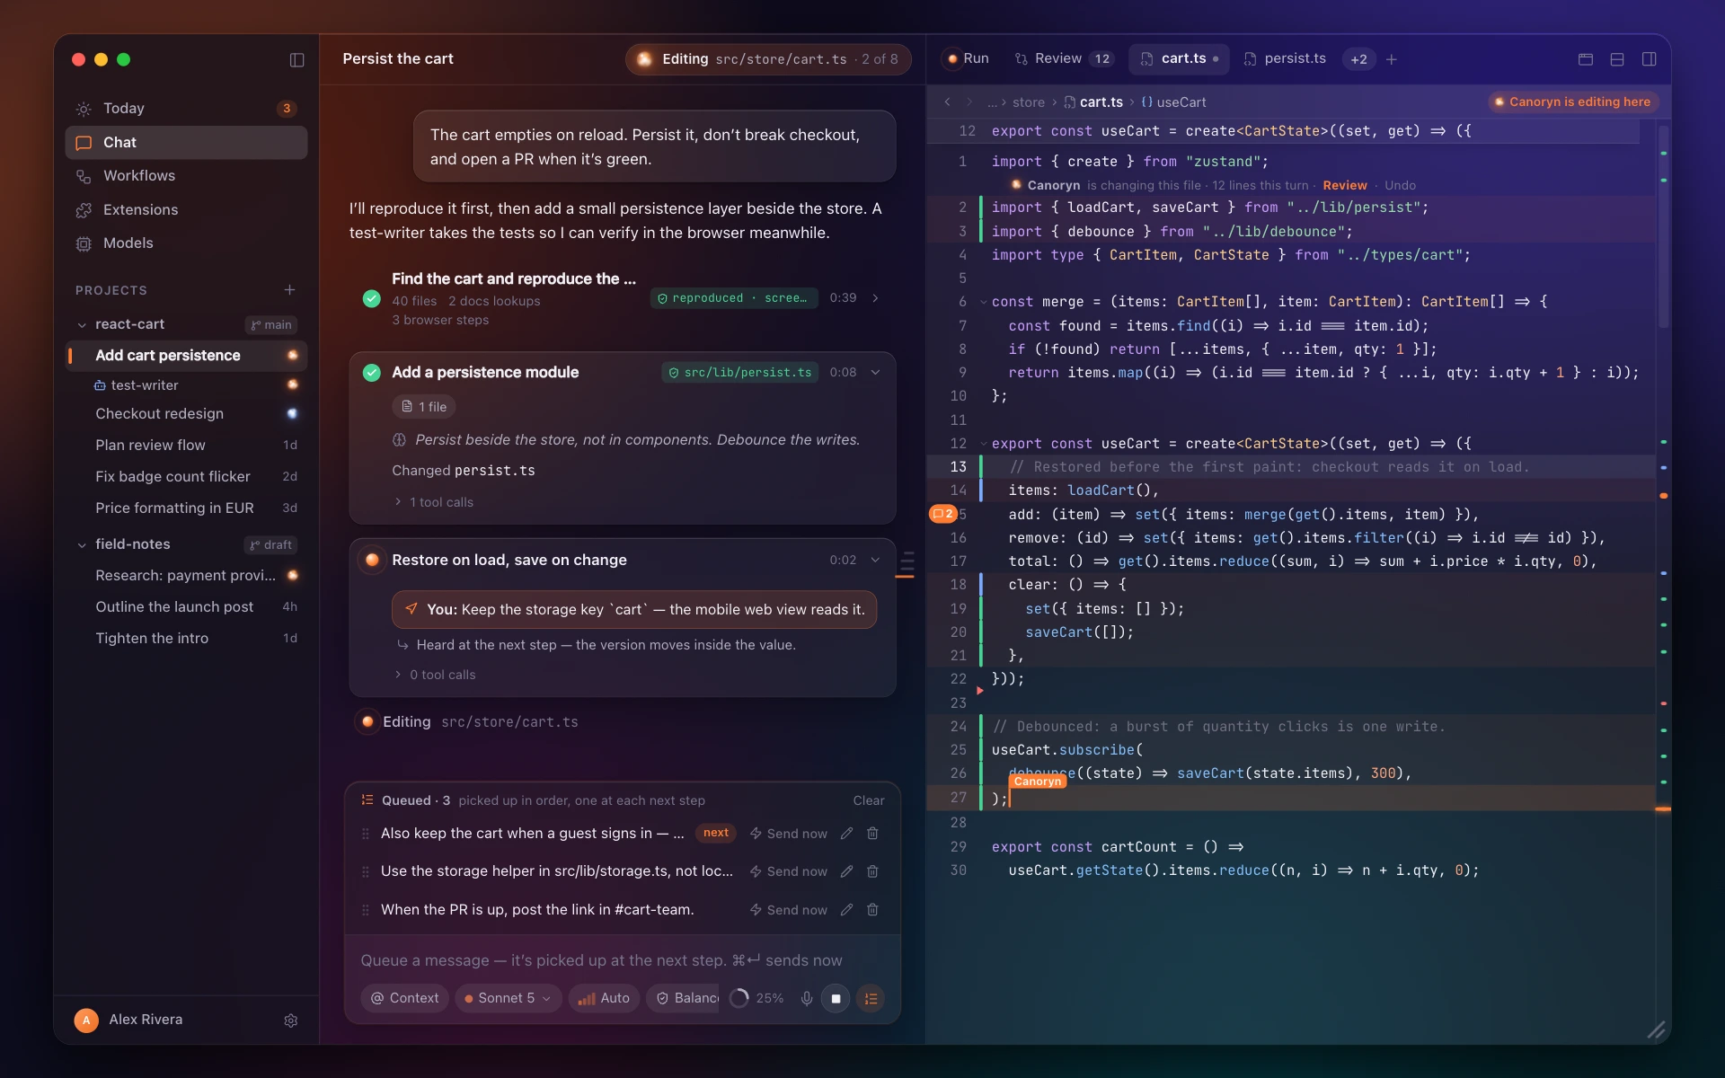This screenshot has width=1725, height=1078.
Task: Click the Auto effort chip
Action: coord(604,998)
